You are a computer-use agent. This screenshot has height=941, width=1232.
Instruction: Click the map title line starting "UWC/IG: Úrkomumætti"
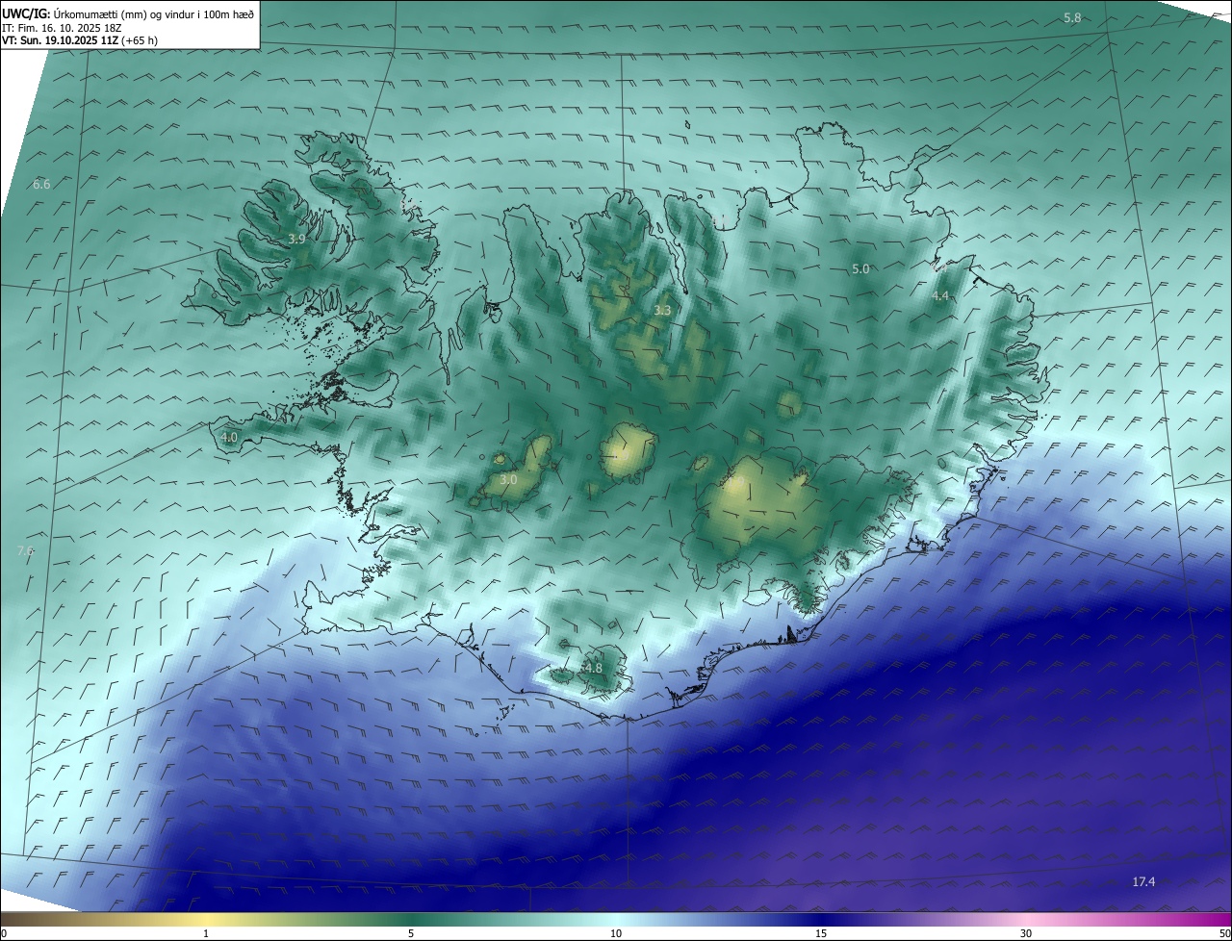128,13
